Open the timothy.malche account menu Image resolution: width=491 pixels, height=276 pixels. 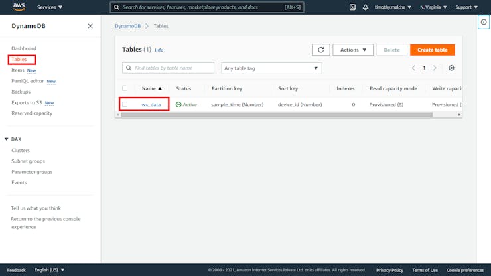pos(393,7)
